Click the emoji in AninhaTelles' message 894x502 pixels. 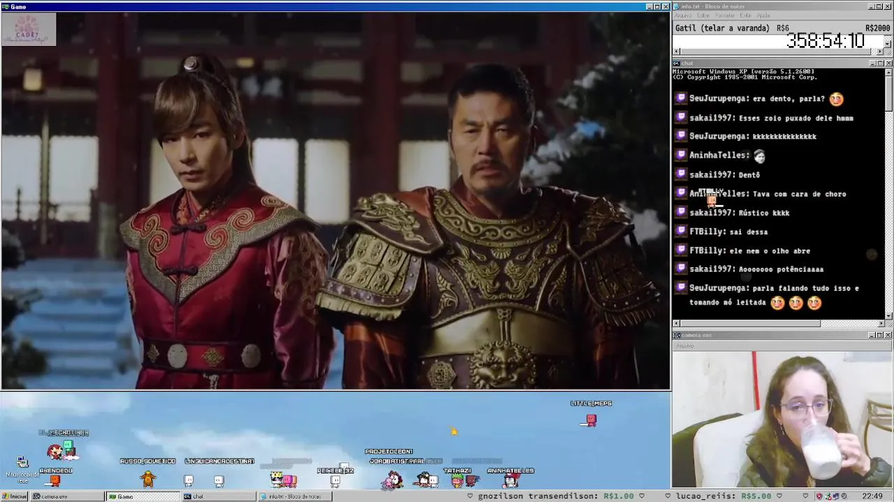coord(759,156)
